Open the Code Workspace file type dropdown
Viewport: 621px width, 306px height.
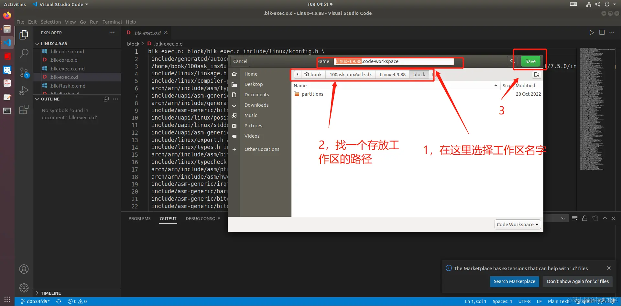pos(517,225)
